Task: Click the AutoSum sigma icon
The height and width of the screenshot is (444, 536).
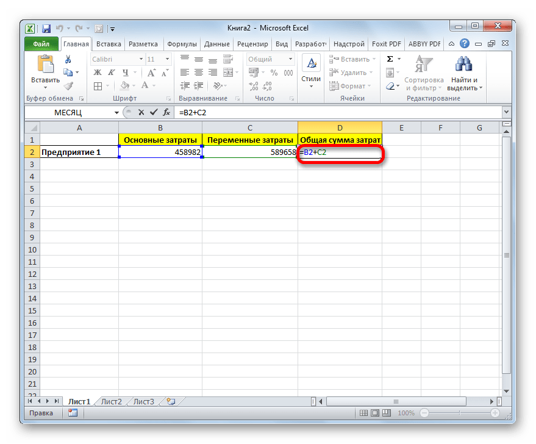Action: (x=390, y=59)
